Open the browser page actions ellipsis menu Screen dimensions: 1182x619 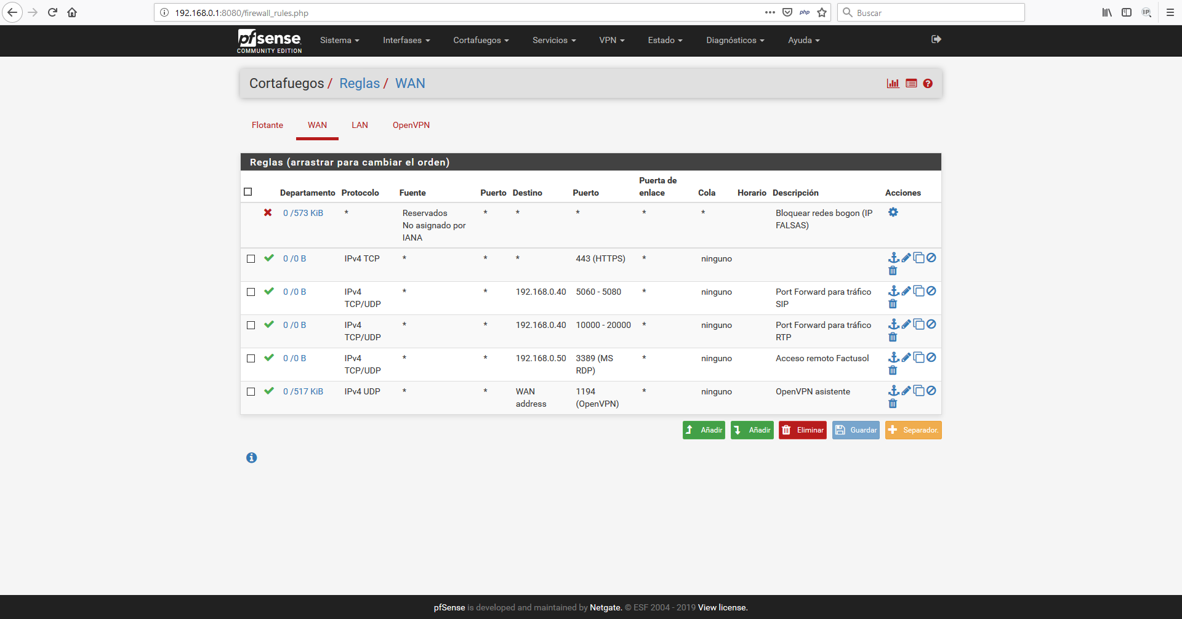[770, 12]
